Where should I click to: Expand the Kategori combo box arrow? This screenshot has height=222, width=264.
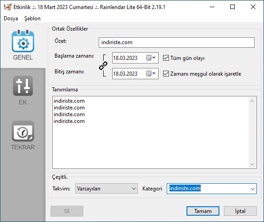pos(253,189)
